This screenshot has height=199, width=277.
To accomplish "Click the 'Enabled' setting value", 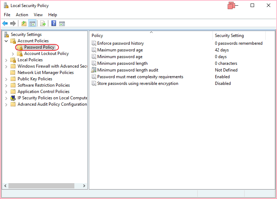I will coord(222,77).
